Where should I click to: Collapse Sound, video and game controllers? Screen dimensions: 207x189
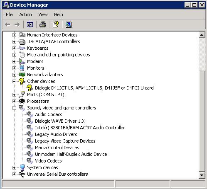click(x=14, y=108)
